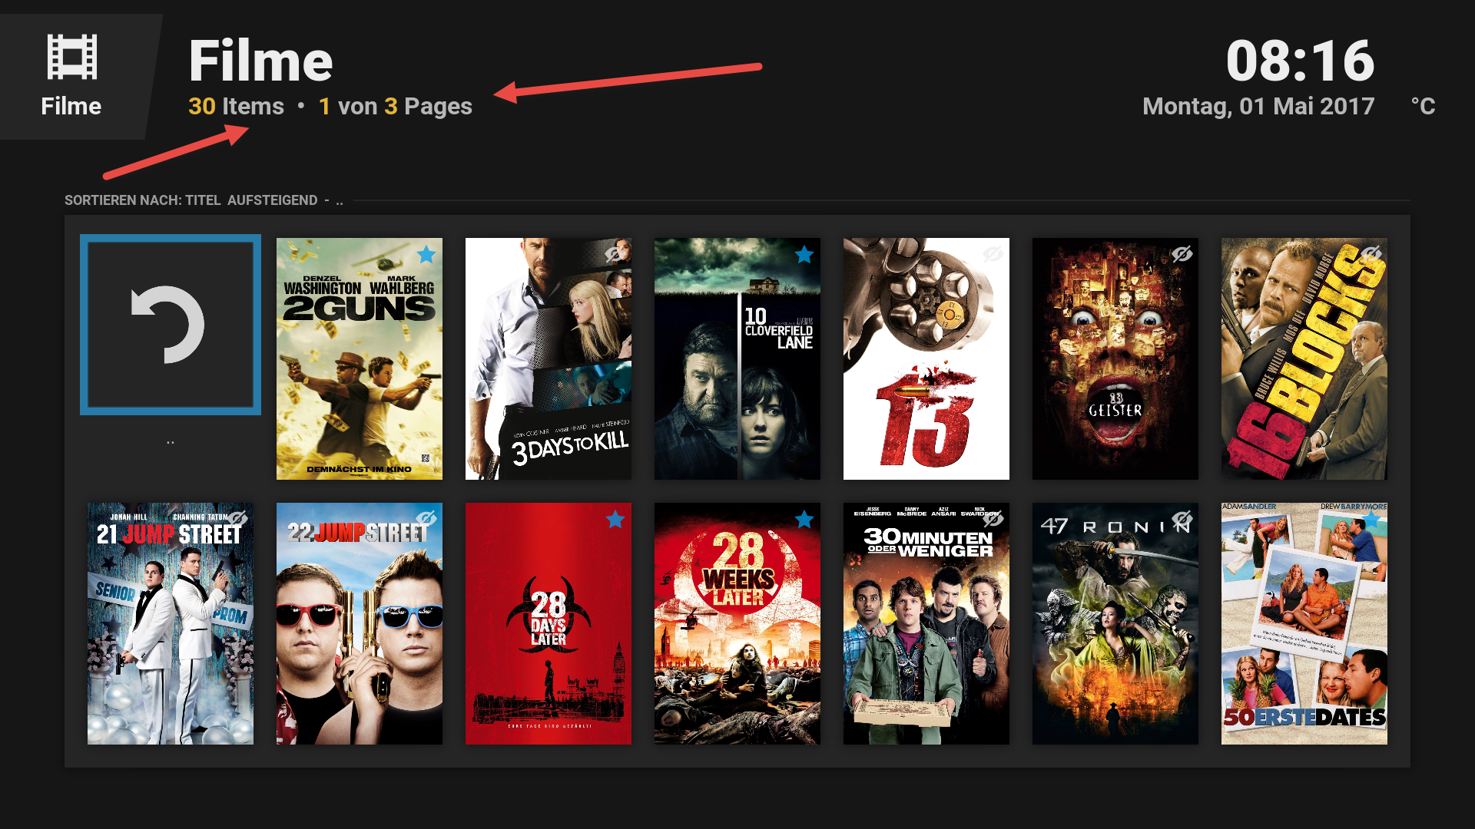The width and height of the screenshot is (1475, 829).
Task: Open the 22 Jump Street poster
Action: 360,623
